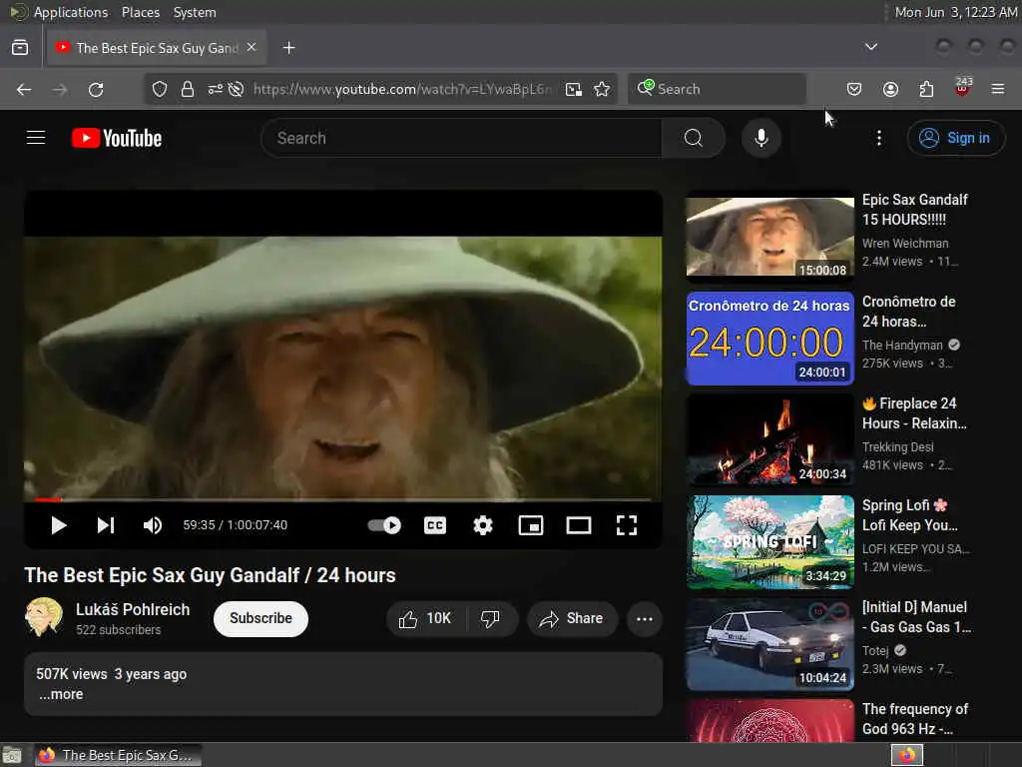1022x767 pixels.
Task: Go to YouTube home via logo
Action: pyautogui.click(x=117, y=138)
